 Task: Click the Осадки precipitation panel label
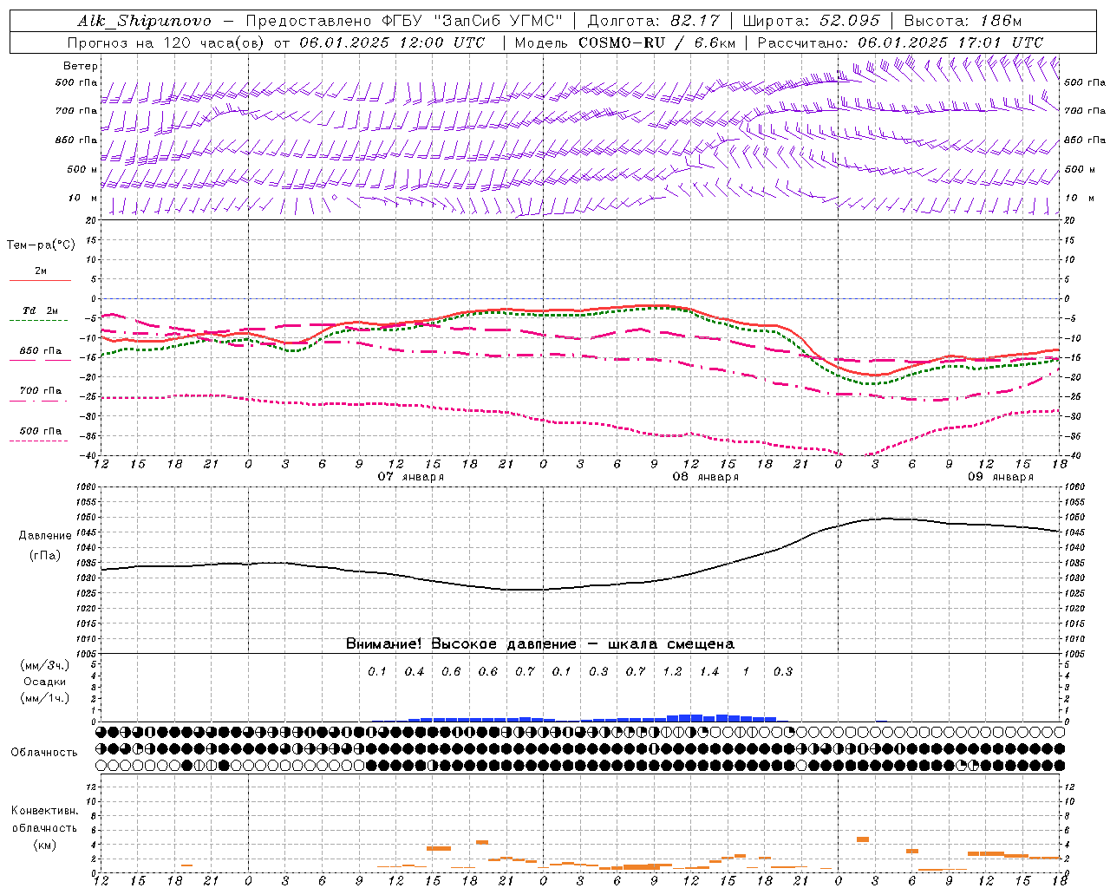click(44, 682)
